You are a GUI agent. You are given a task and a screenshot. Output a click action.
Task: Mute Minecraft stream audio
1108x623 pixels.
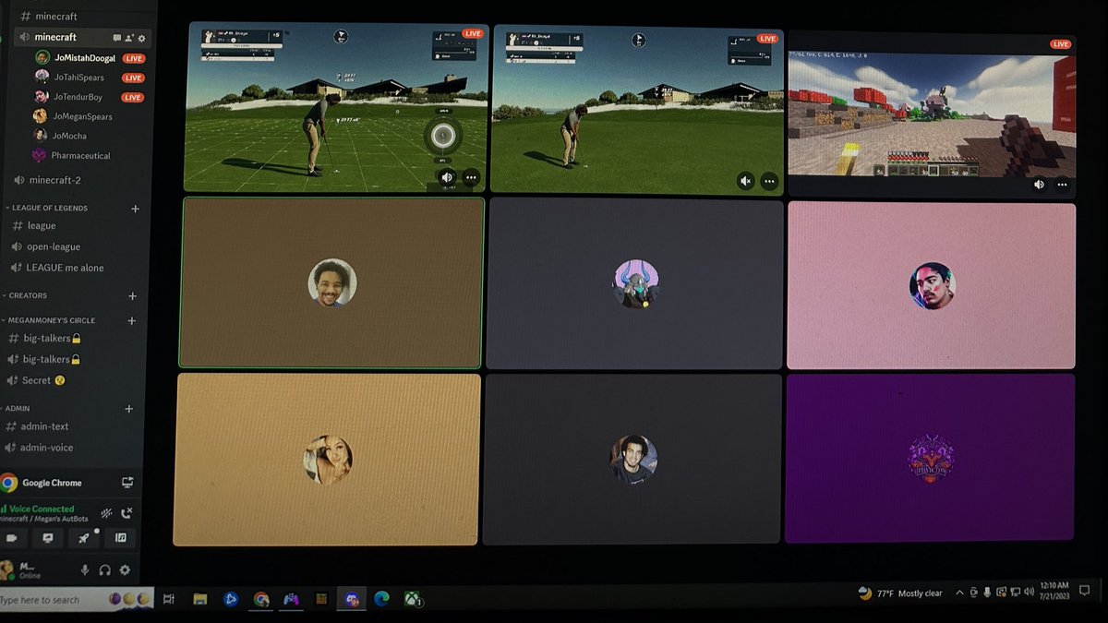tap(1039, 185)
